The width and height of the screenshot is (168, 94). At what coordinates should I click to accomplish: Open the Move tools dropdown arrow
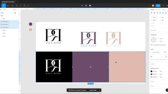point(5,6)
